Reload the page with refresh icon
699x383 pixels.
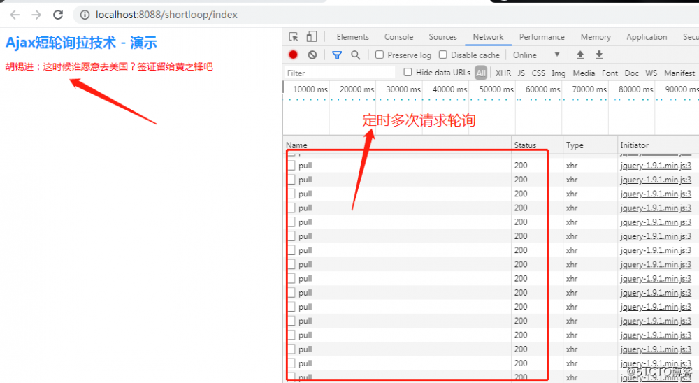[x=58, y=15]
